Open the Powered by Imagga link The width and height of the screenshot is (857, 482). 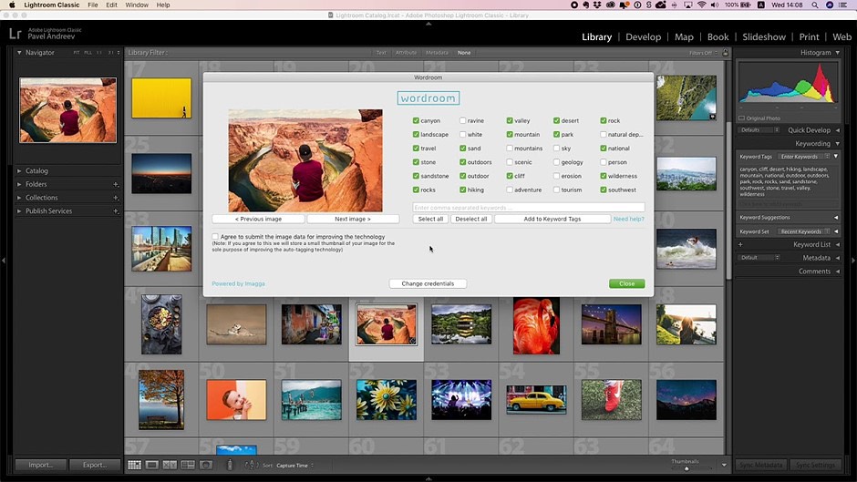point(238,283)
